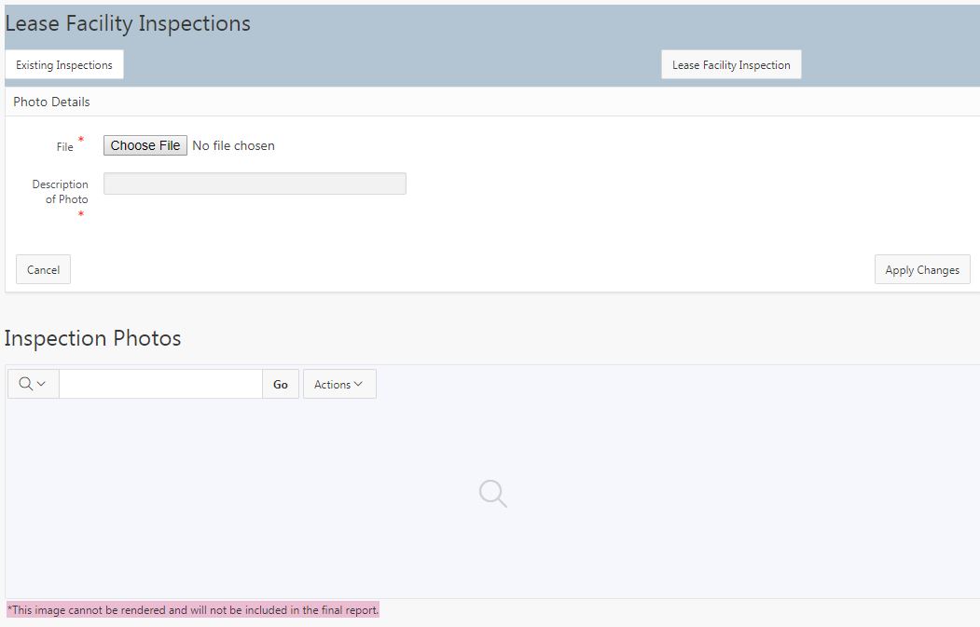Viewport: 980px width, 627px height.
Task: Click the Choose File button
Action: pos(145,145)
